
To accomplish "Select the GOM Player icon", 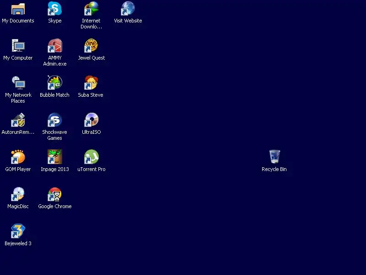I will [x=18, y=157].
